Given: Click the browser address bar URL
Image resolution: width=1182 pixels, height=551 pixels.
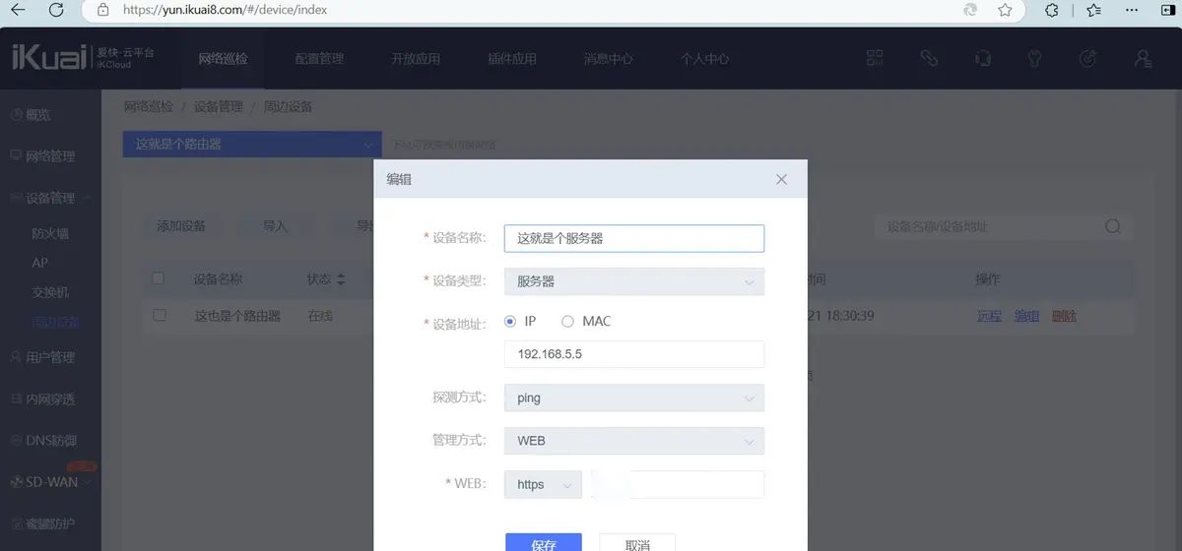Looking at the screenshot, I should (225, 10).
